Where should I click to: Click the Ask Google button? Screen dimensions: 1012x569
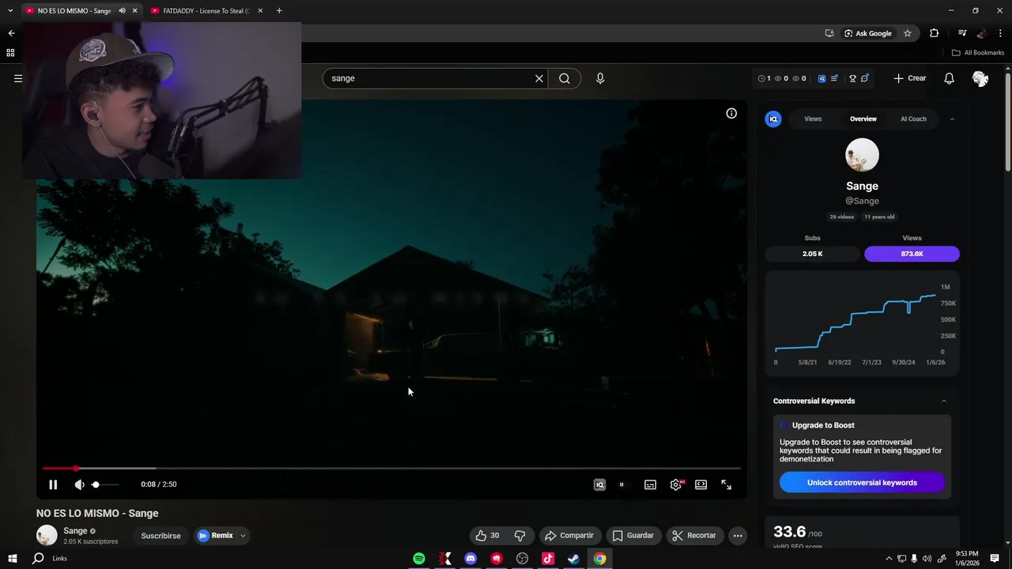(867, 33)
